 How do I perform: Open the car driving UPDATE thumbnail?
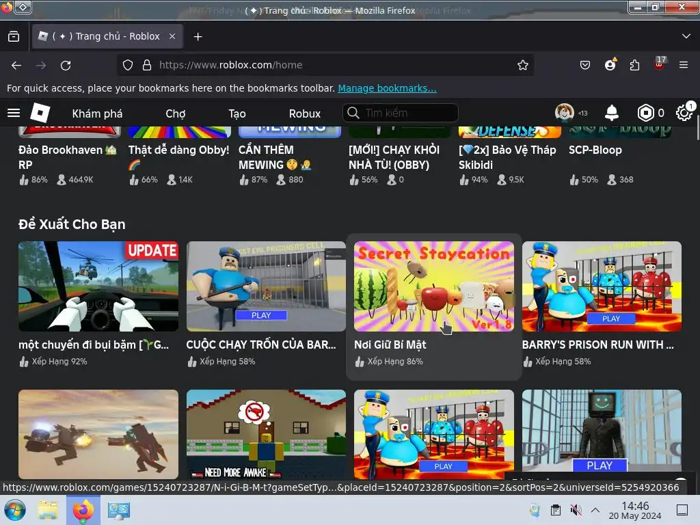click(x=98, y=286)
